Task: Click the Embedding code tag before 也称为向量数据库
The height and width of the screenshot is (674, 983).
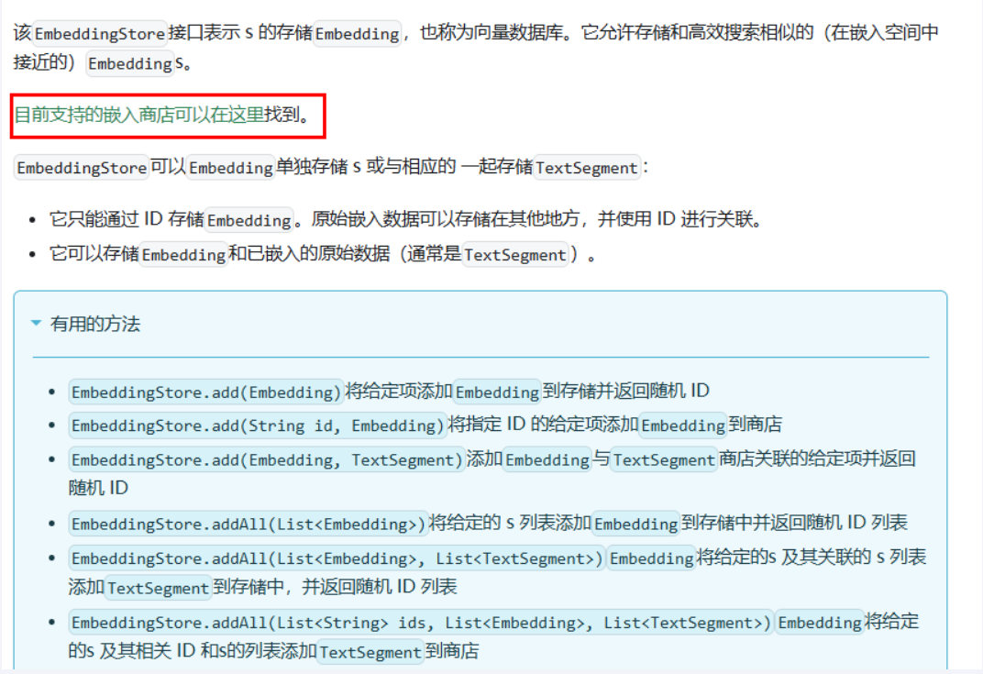Action: pyautogui.click(x=358, y=34)
